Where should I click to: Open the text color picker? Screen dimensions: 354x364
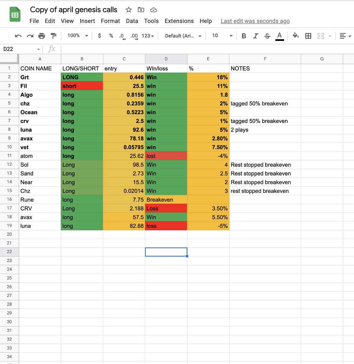(280, 36)
